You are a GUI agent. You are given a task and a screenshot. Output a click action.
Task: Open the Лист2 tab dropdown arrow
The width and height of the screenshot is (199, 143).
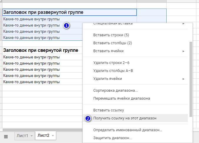[x=53, y=136]
